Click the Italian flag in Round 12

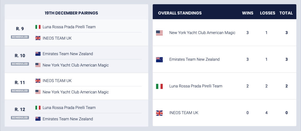pyautogui.click(x=38, y=108)
